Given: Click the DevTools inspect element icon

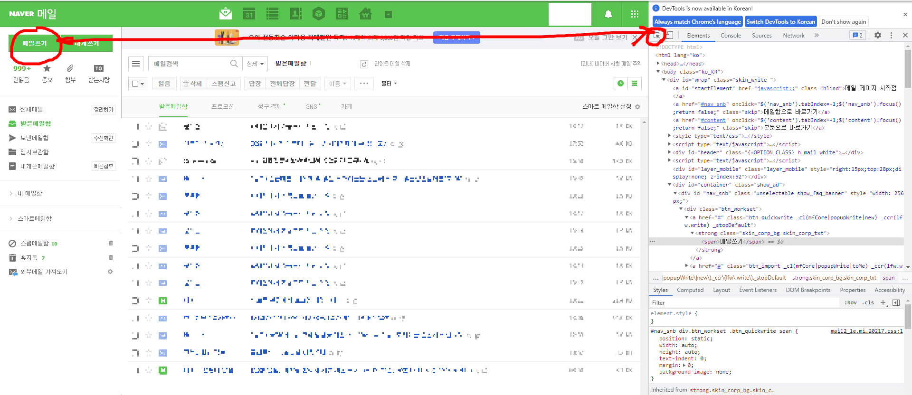Looking at the screenshot, I should [x=657, y=35].
